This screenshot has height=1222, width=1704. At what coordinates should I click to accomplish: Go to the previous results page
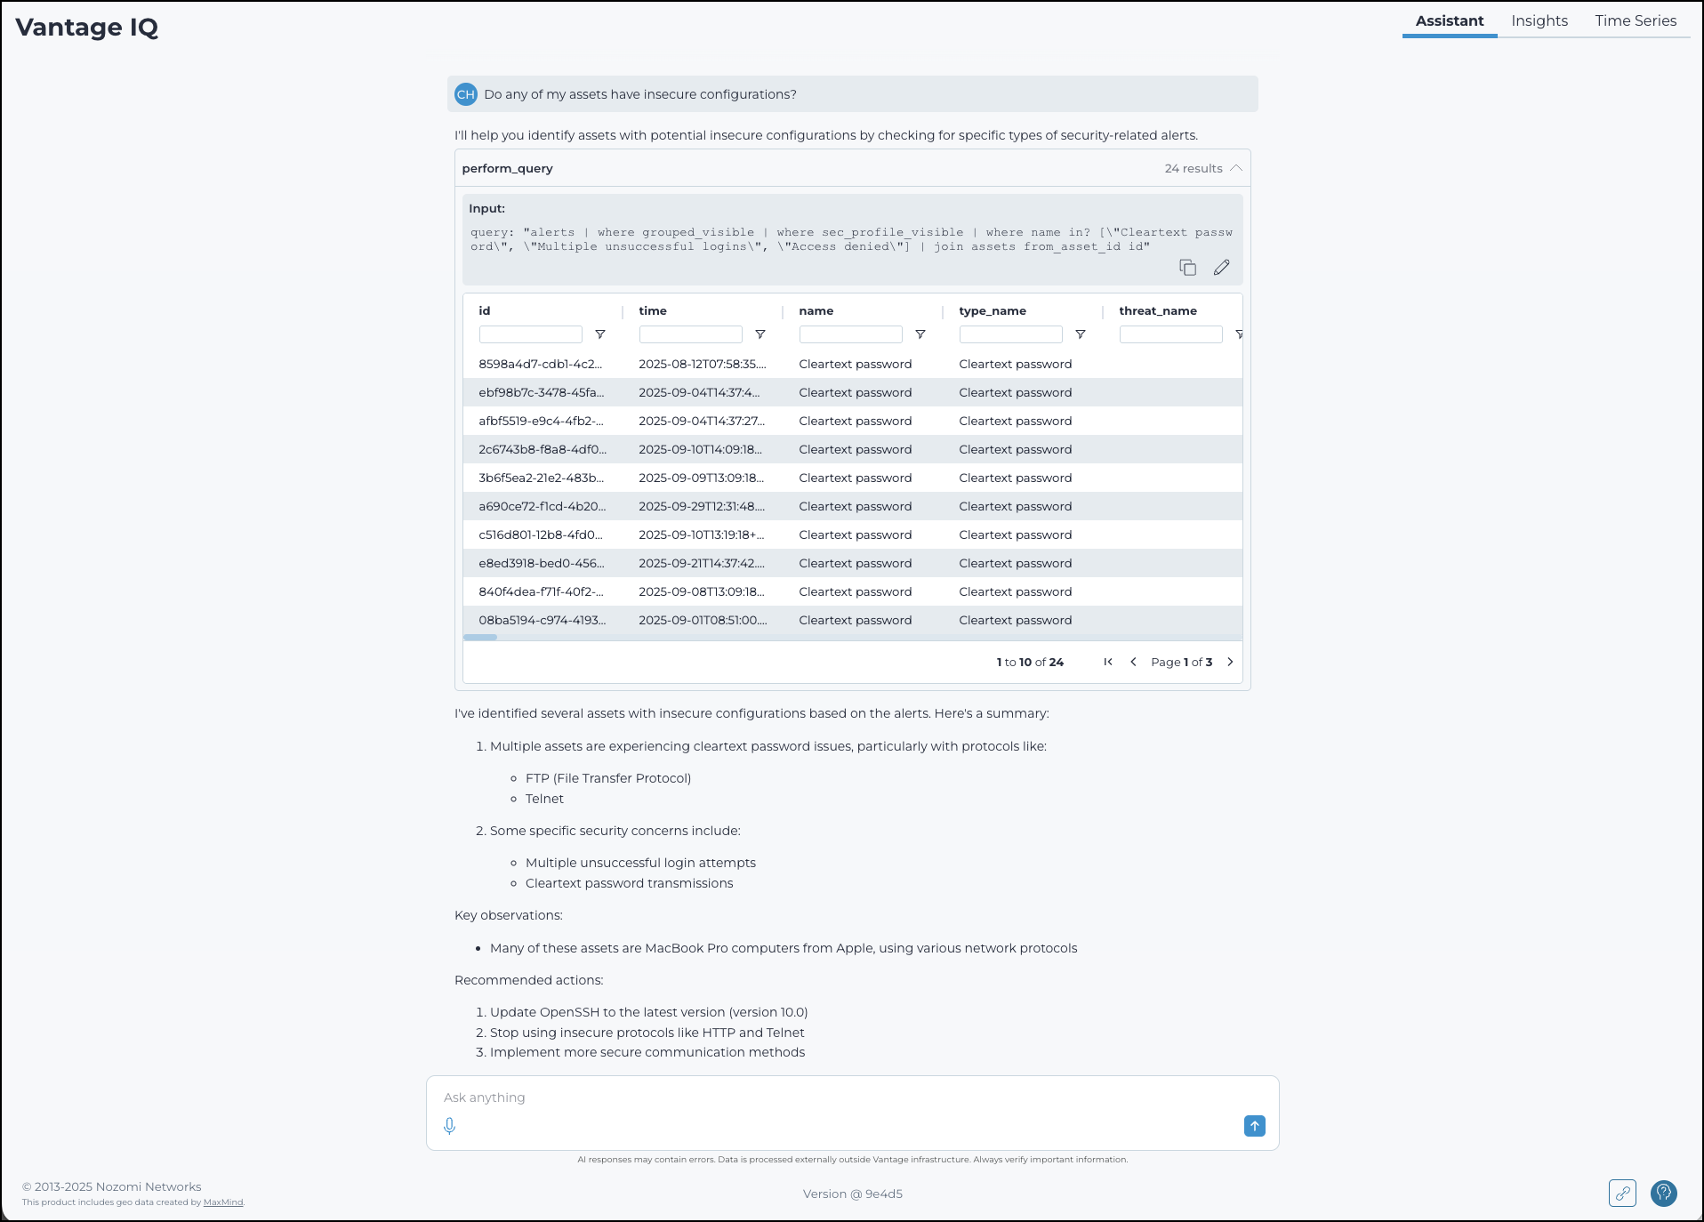pyautogui.click(x=1133, y=662)
